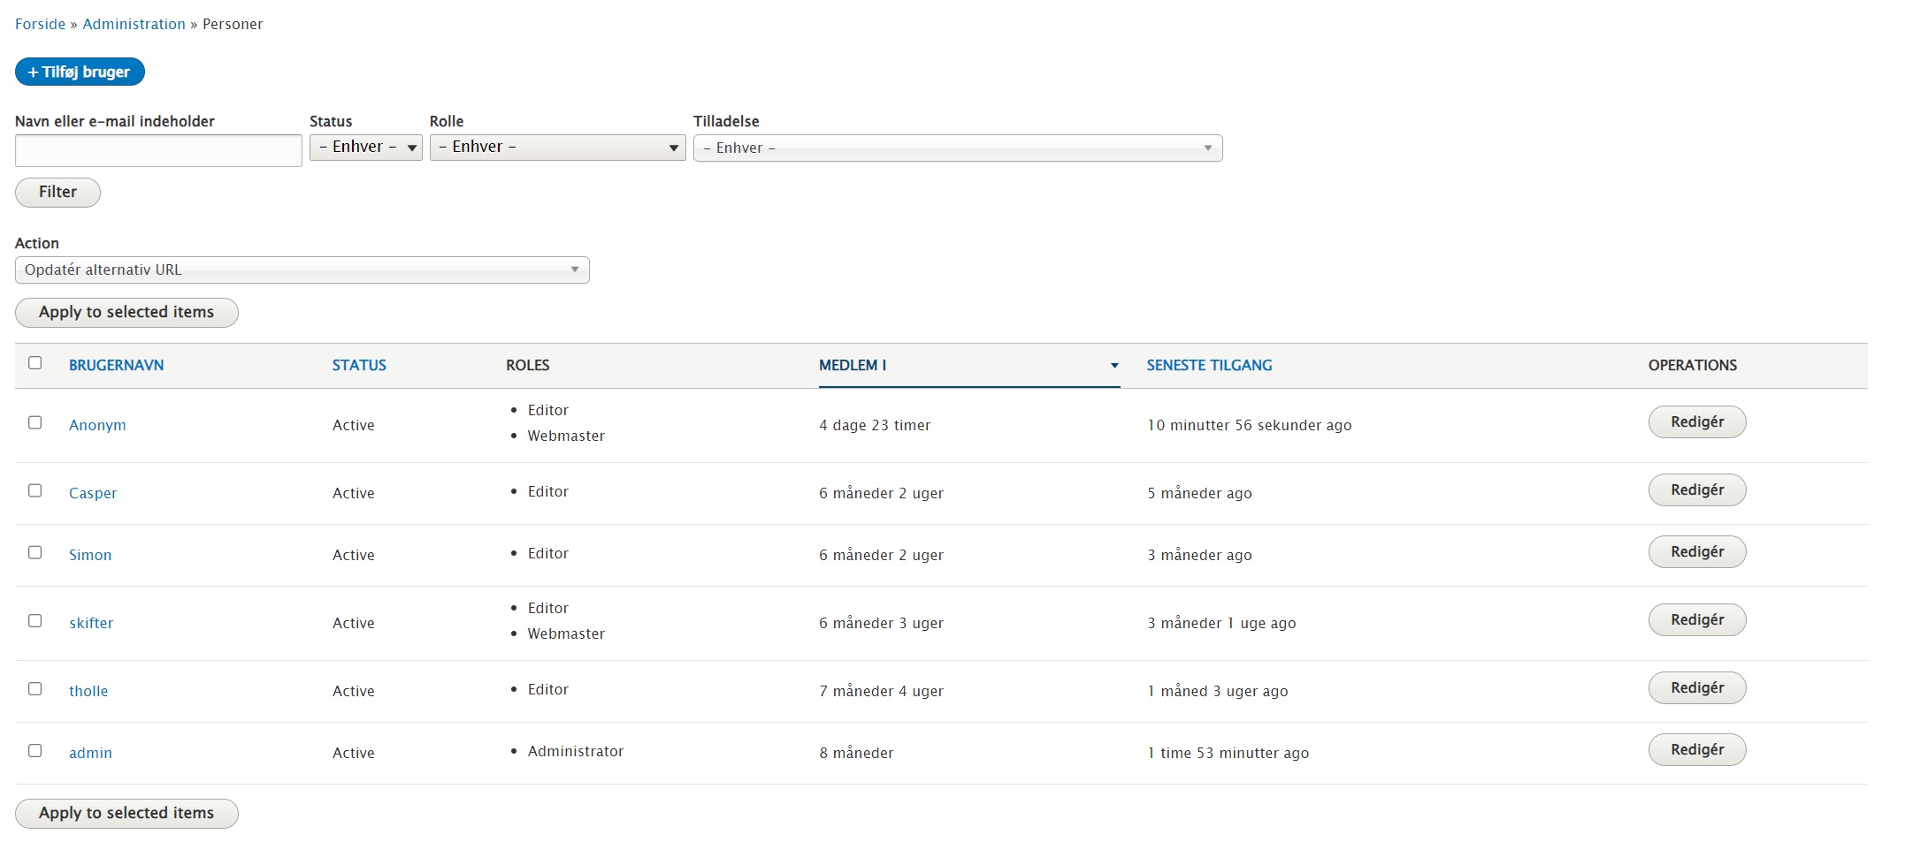Open the Rolle filter dropdown
1928x842 pixels.
(x=557, y=148)
